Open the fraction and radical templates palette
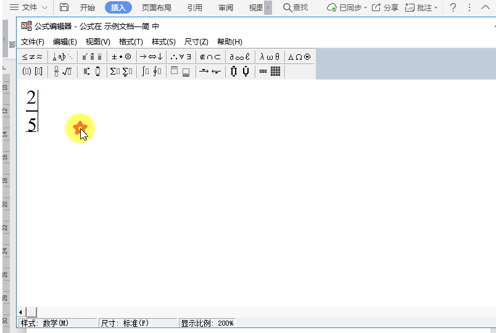496x333 pixels. [x=63, y=72]
